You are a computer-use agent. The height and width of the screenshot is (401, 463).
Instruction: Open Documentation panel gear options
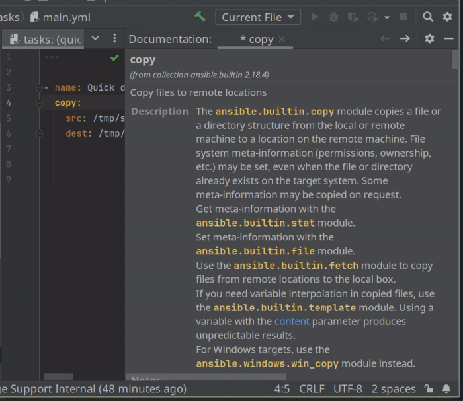pos(429,38)
